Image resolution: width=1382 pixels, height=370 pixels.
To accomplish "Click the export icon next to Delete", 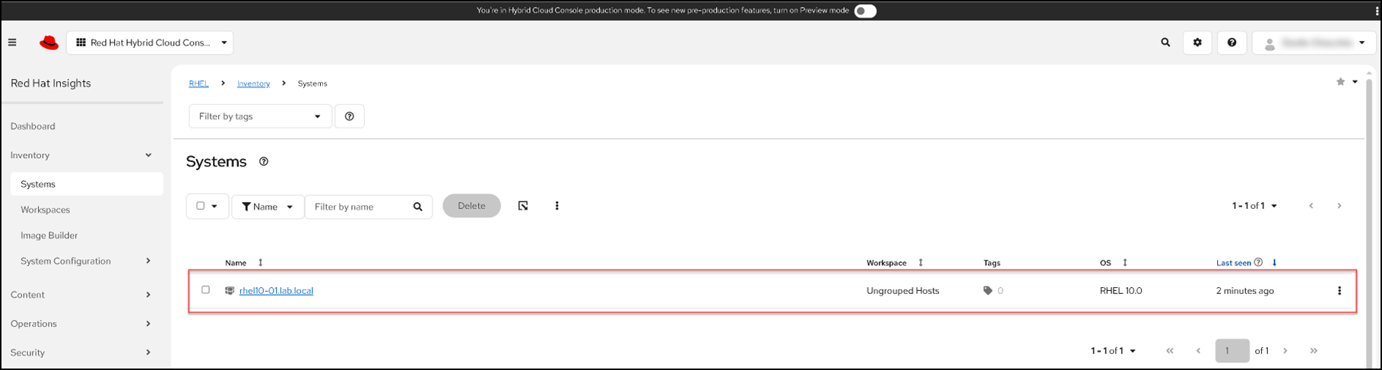I will pos(523,206).
